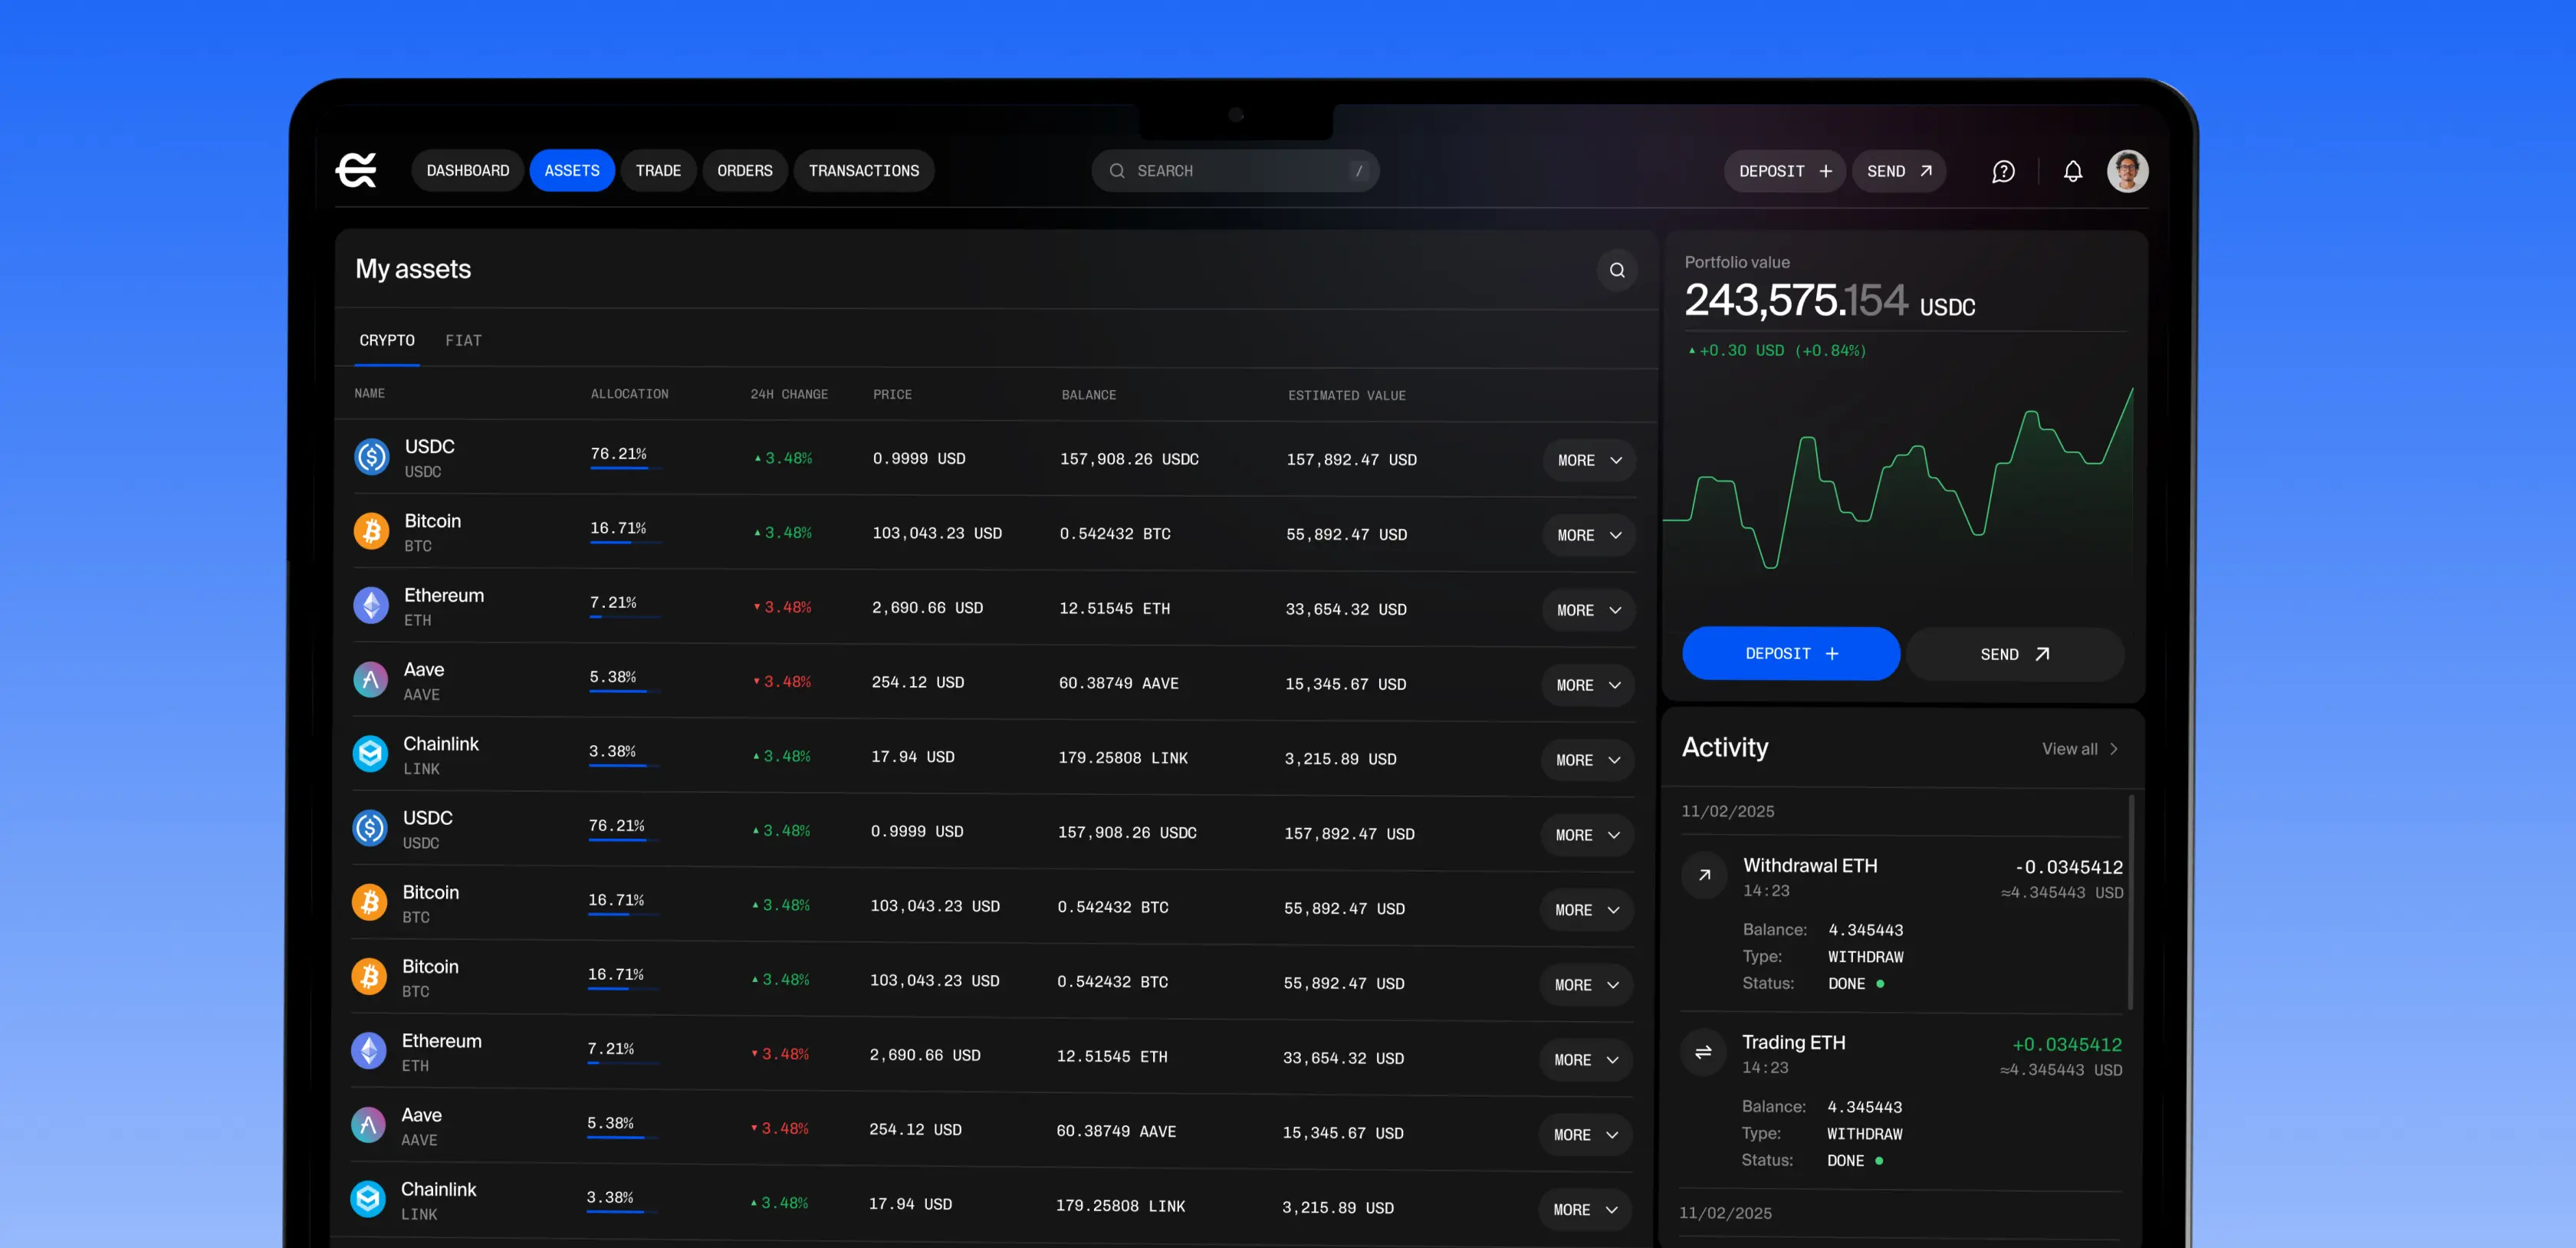
Task: Open the help chat icon
Action: tap(2003, 172)
